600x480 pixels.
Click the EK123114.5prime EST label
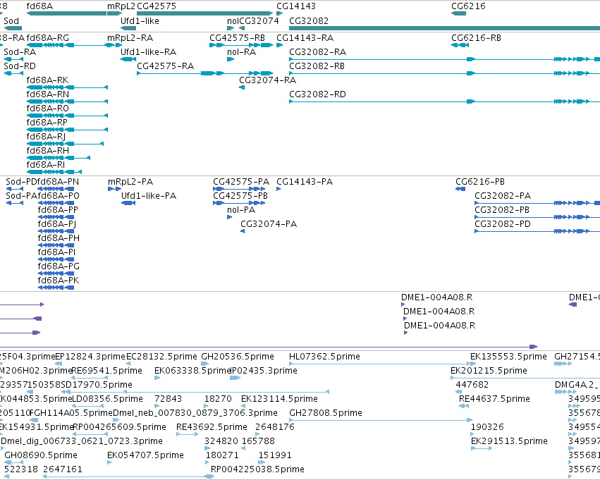pyautogui.click(x=279, y=399)
